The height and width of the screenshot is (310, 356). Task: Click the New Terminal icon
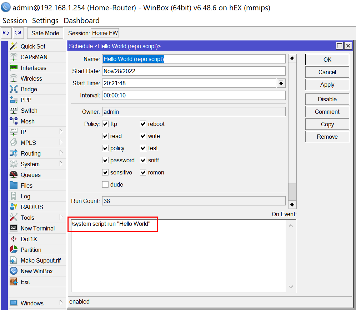click(x=14, y=228)
